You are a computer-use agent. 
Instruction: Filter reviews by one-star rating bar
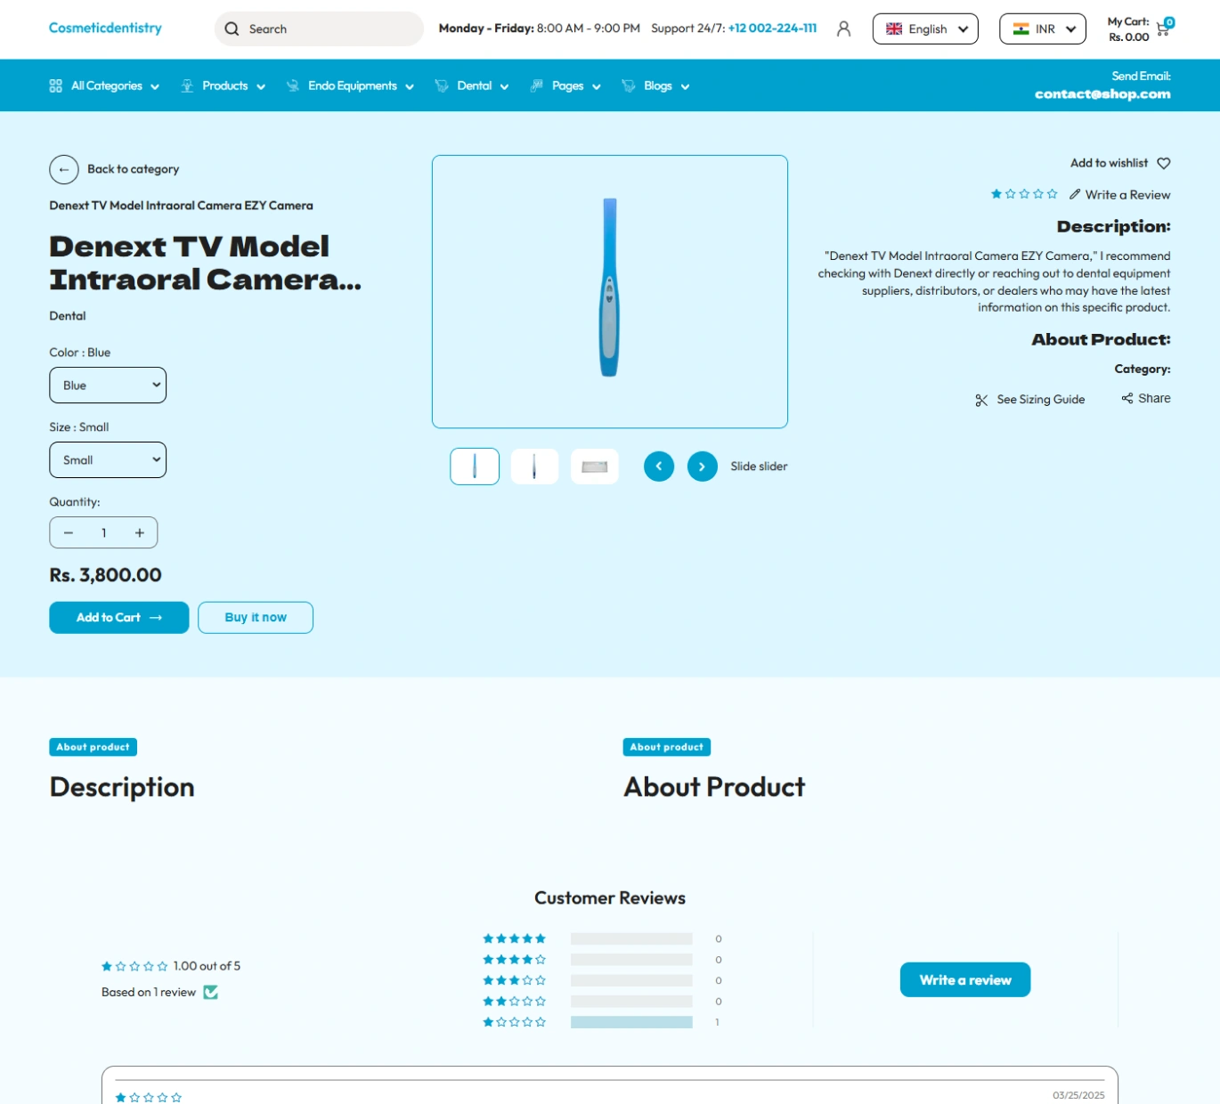pos(631,1022)
